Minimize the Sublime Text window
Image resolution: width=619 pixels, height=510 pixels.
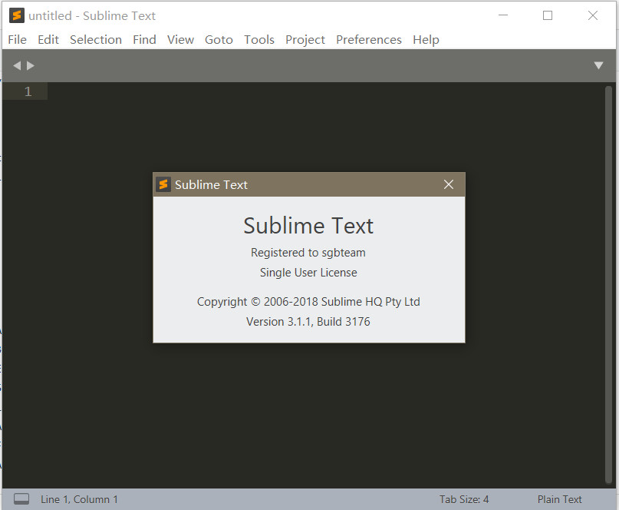[x=503, y=15]
